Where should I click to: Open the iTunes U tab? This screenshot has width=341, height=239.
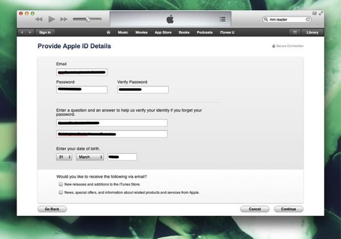227,33
